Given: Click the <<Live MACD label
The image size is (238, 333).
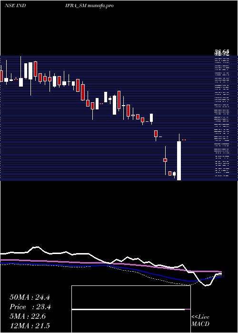Looking at the screenshot, I should pos(200,320).
